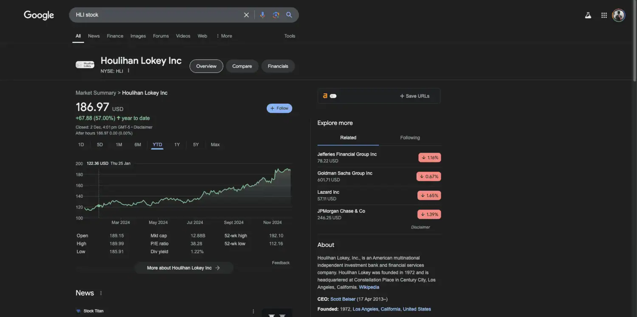Clear the search box with X icon
This screenshot has width=637, height=317.
coord(246,15)
